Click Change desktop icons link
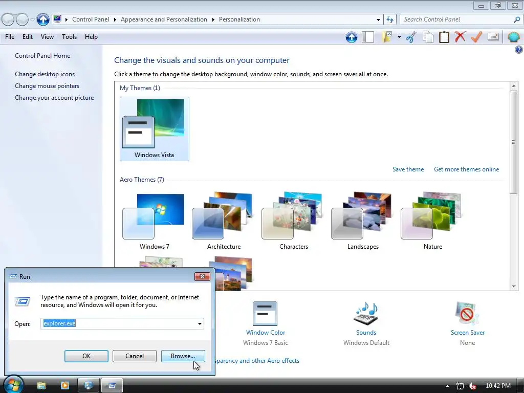524x393 pixels. [x=45, y=74]
